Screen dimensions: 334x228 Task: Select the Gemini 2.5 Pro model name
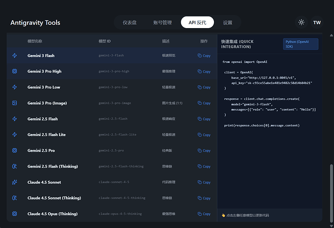41,151
